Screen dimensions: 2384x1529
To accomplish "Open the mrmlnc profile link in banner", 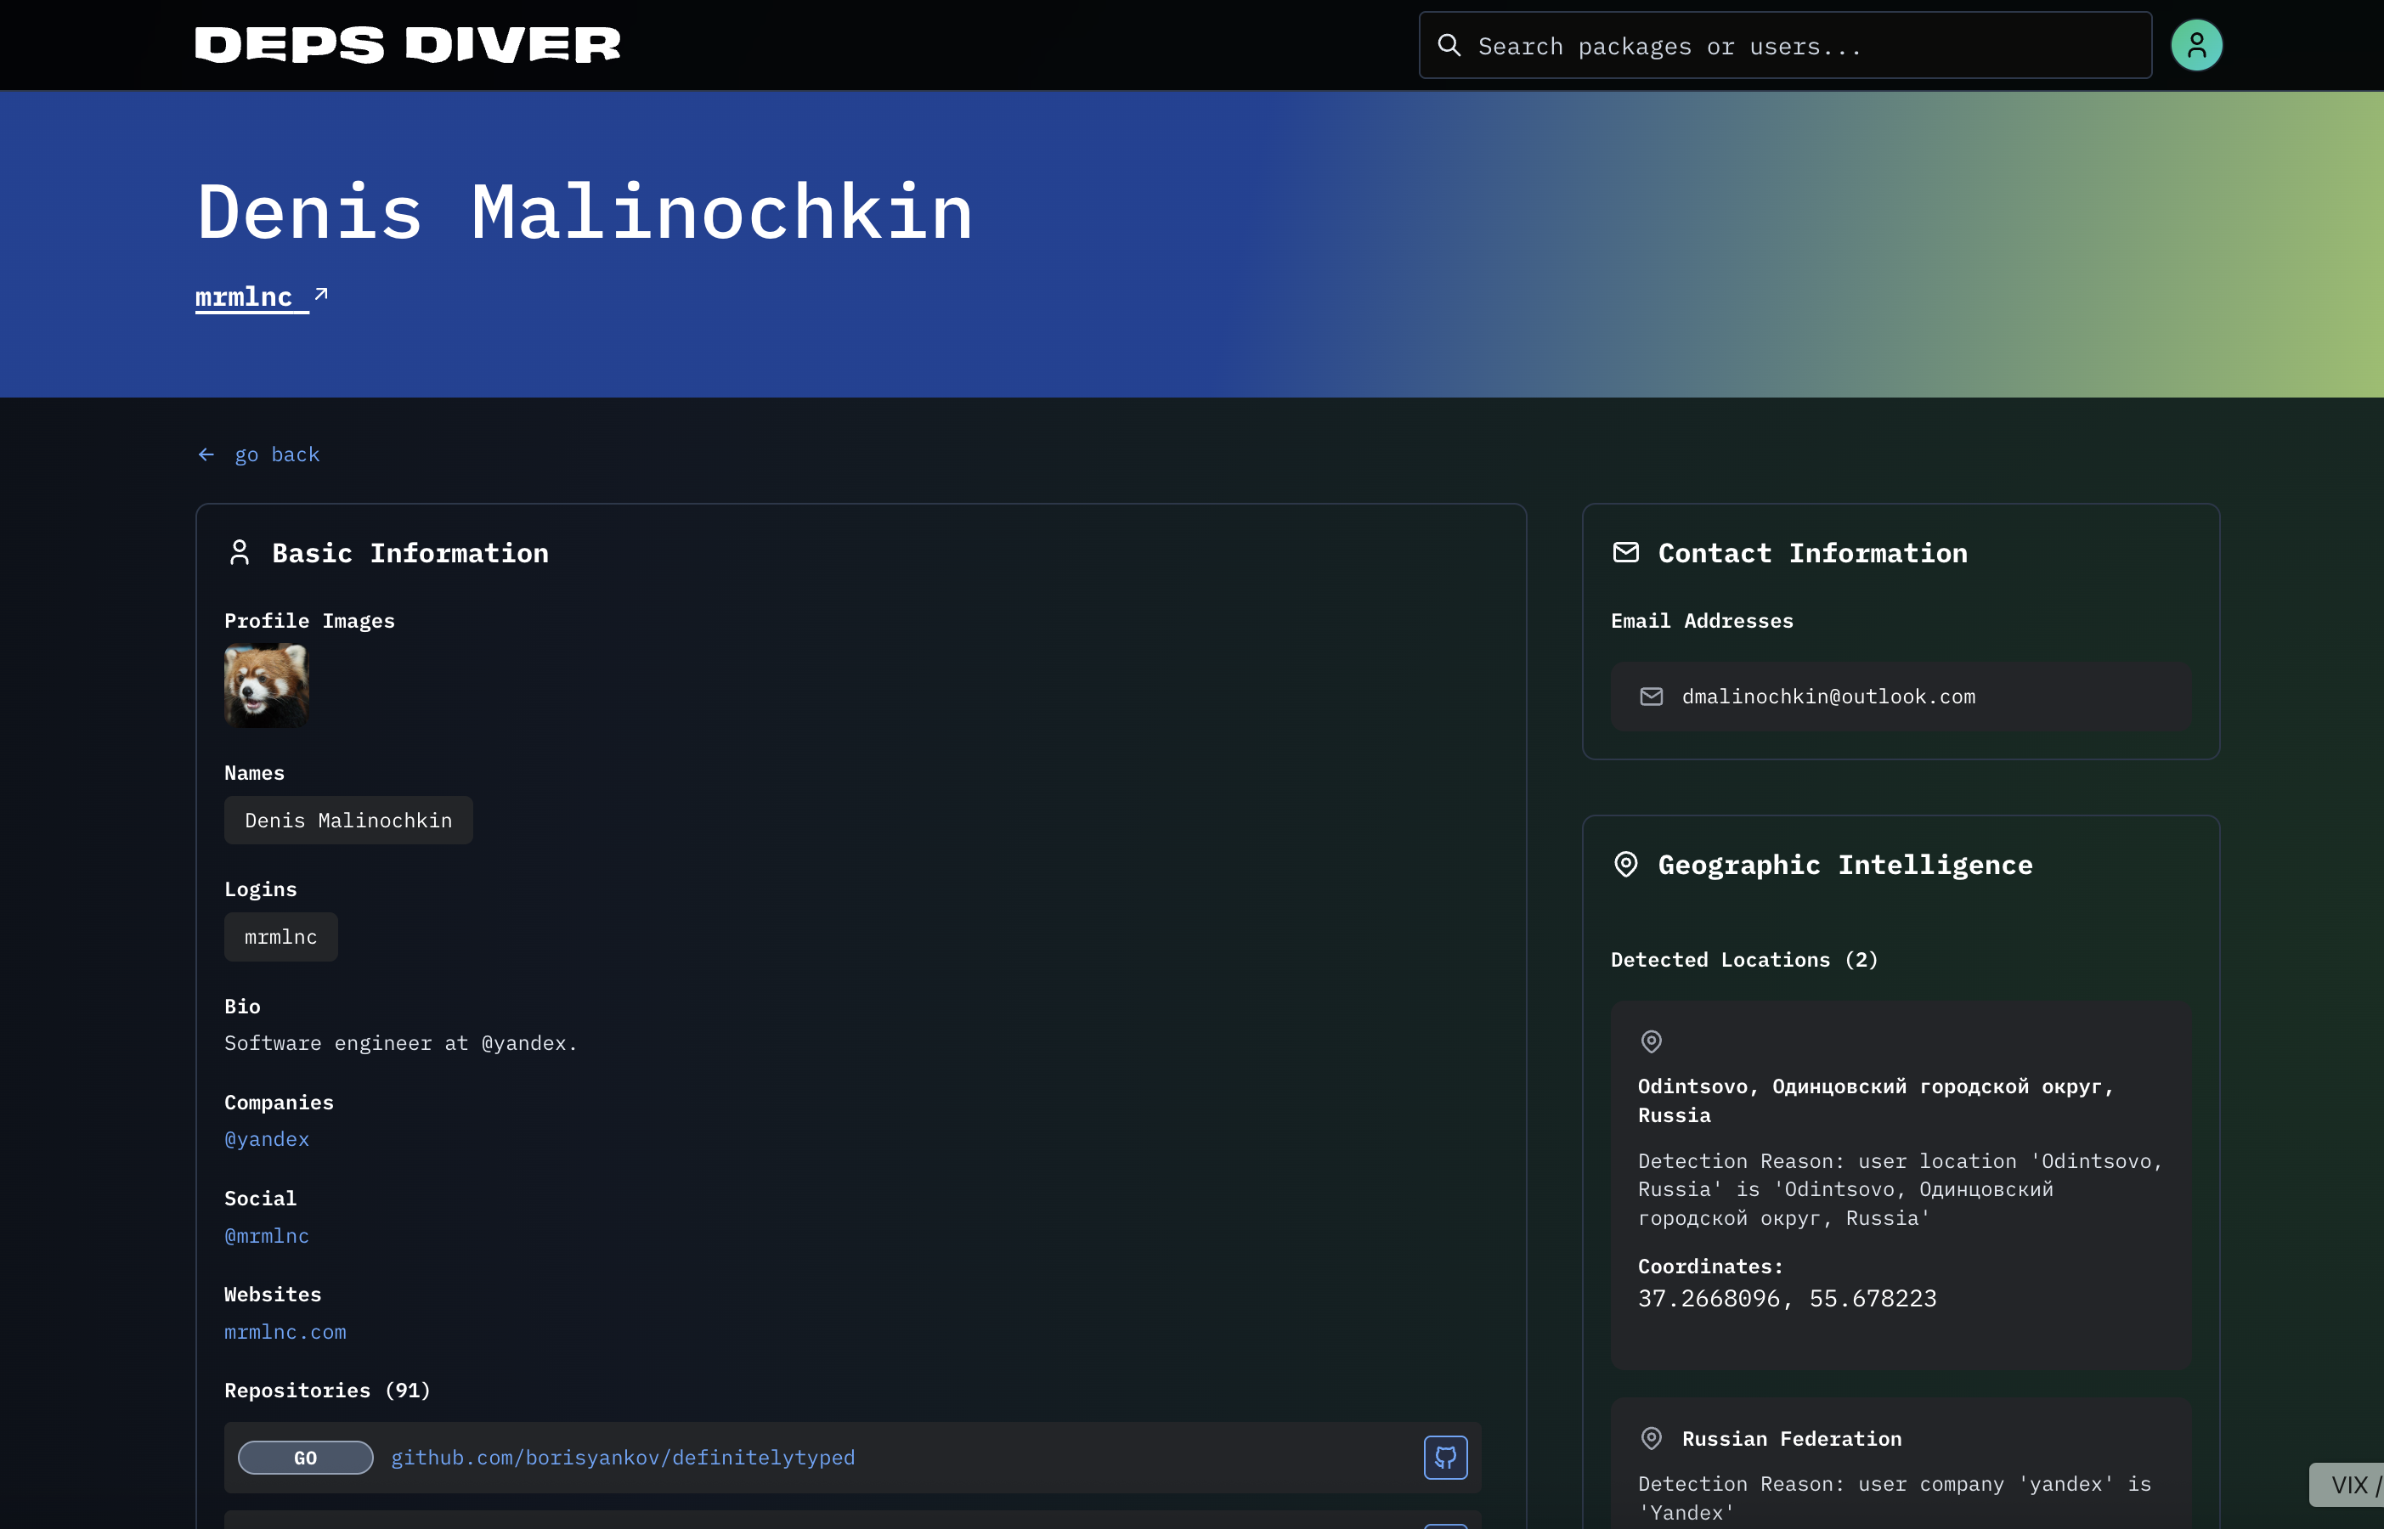I will click(244, 296).
